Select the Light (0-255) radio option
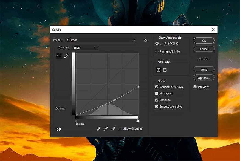The image size is (240, 161). pyautogui.click(x=157, y=43)
